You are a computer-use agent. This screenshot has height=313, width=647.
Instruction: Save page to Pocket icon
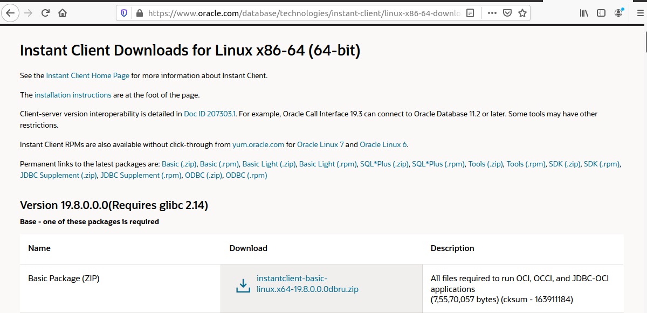click(507, 13)
